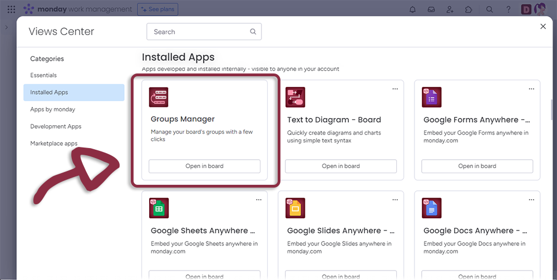This screenshot has width=557, height=280.
Task: Click the invite members icon
Action: click(450, 9)
